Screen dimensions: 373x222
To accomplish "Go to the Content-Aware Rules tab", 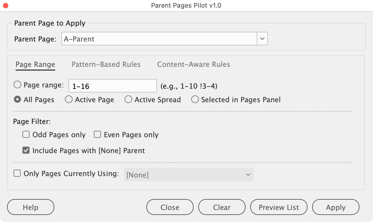I will (x=194, y=64).
